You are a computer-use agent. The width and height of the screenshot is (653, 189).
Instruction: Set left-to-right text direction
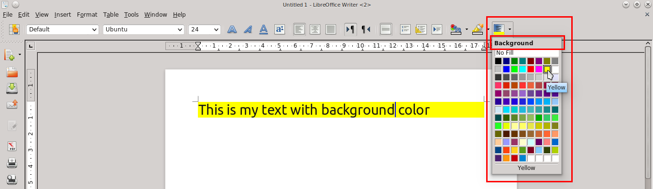coord(350,30)
